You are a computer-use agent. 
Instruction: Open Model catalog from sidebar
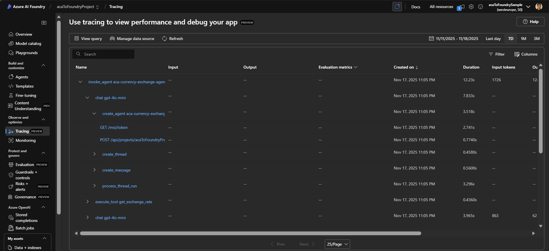27,43
